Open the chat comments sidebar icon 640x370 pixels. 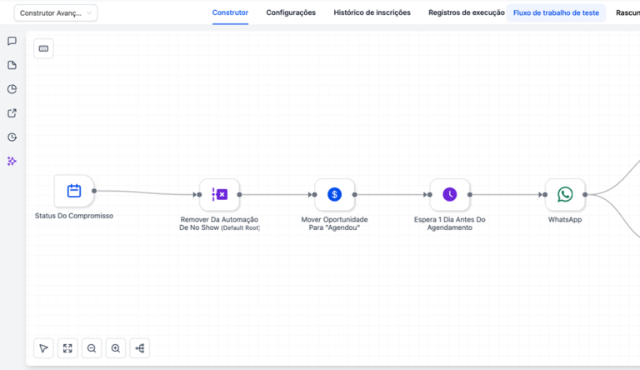[12, 41]
